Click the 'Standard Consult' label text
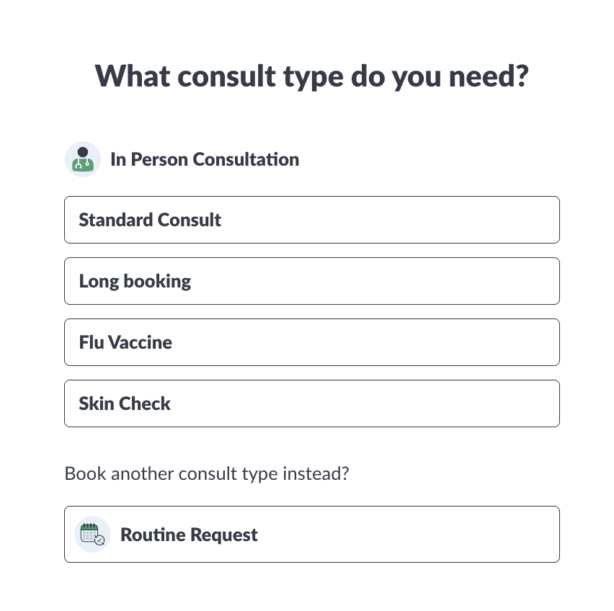Viewport: 614px width, 611px height. [x=150, y=220]
